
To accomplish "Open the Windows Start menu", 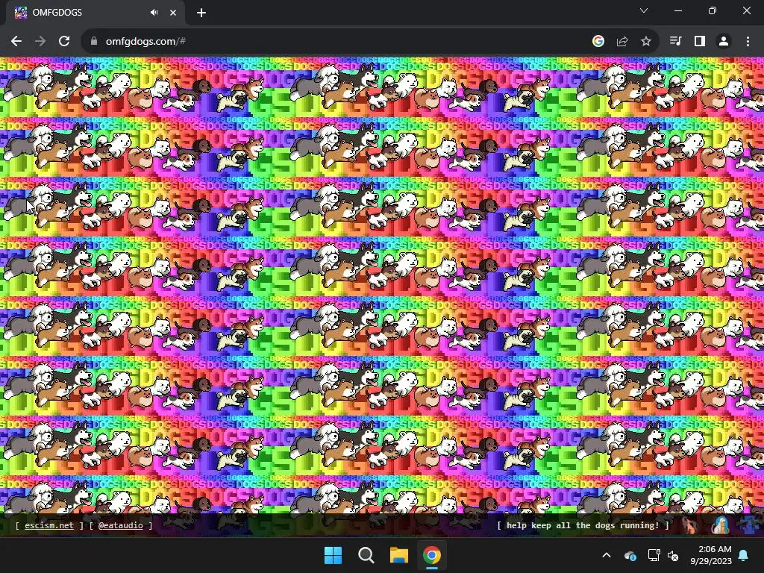I will [x=334, y=555].
